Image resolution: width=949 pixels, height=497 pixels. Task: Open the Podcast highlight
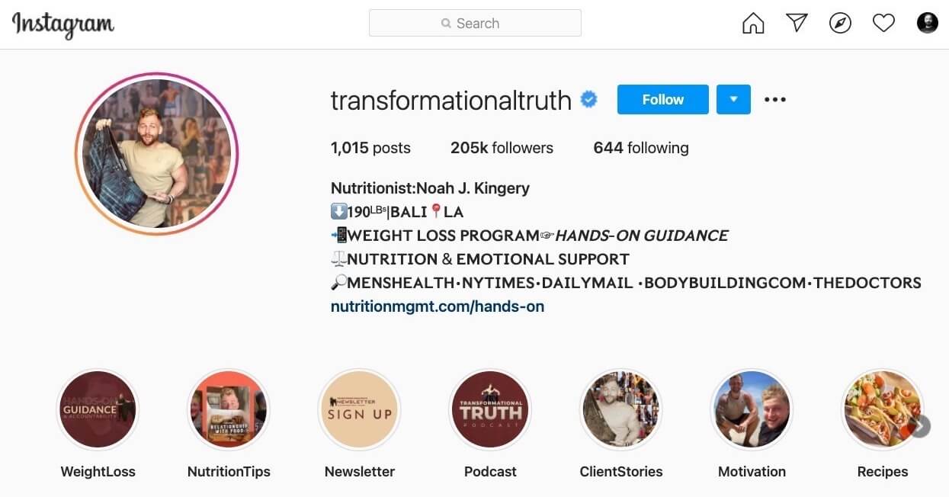(490, 410)
